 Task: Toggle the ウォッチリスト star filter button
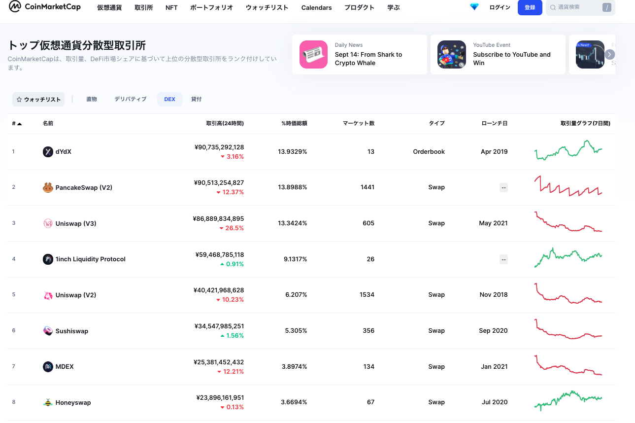coord(38,100)
